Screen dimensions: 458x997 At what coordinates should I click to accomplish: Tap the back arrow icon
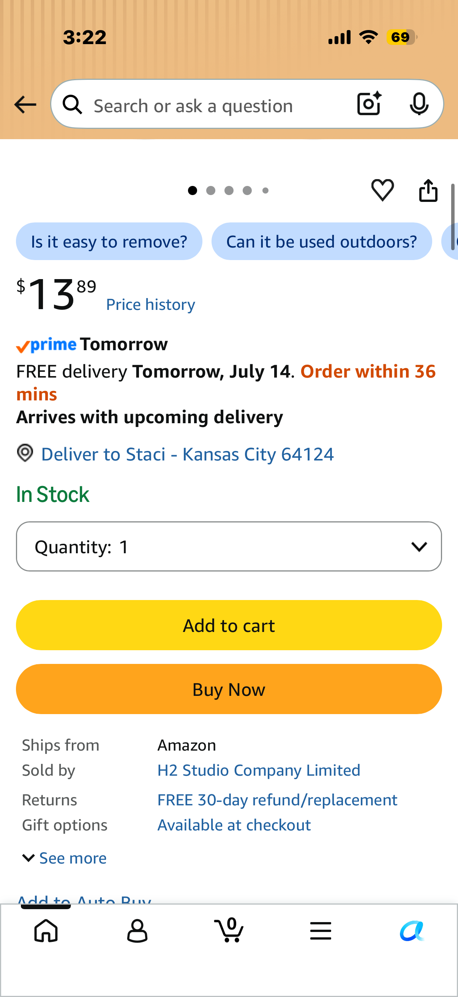(x=25, y=105)
